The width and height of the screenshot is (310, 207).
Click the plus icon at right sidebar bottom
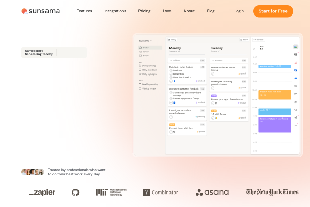pyautogui.click(x=296, y=125)
